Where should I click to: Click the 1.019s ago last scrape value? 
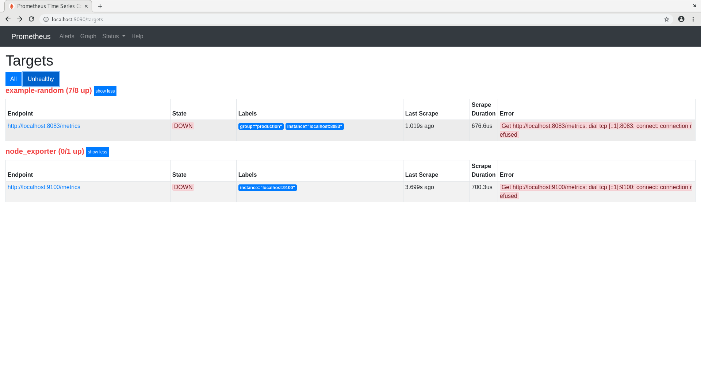[420, 126]
